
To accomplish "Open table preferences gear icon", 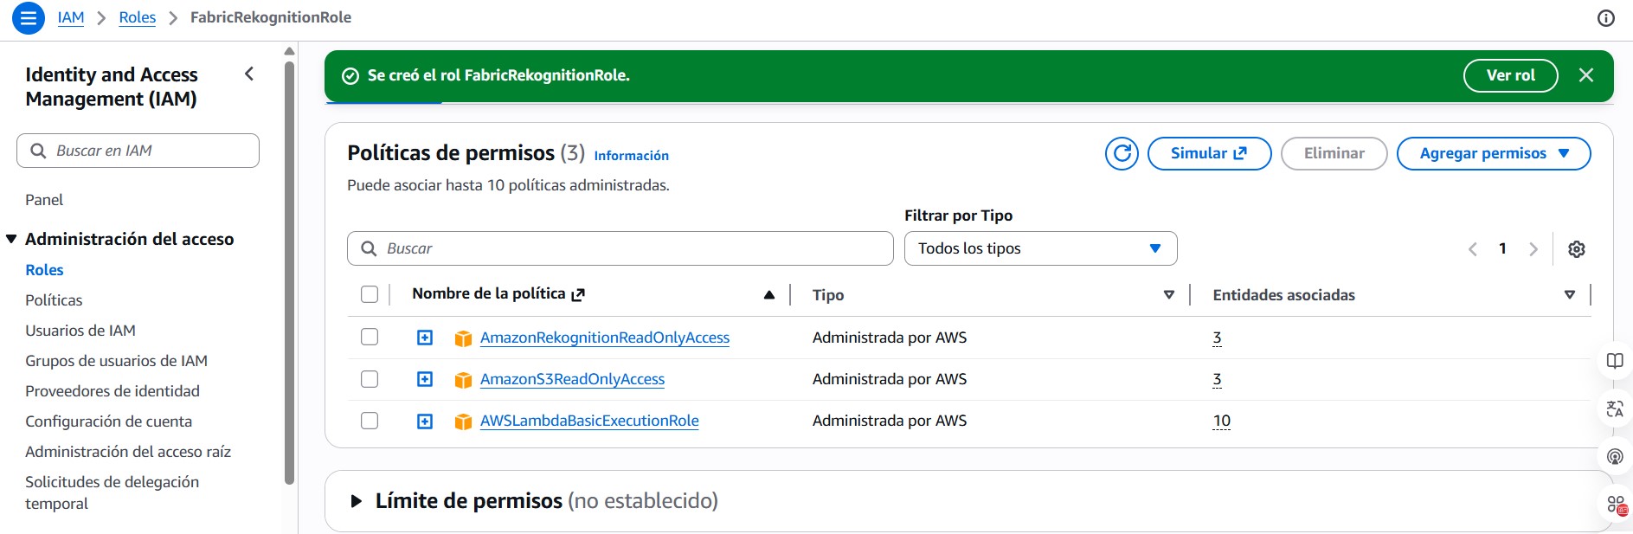I will (x=1577, y=249).
